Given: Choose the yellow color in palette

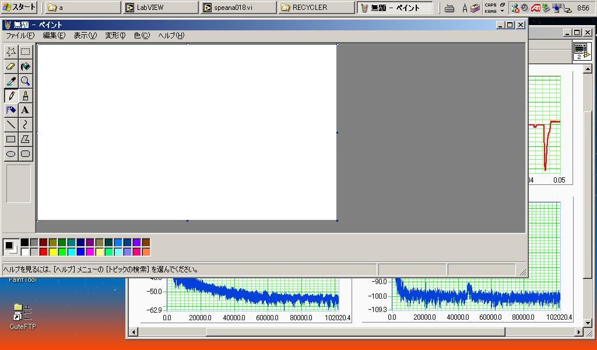Looking at the screenshot, I should click(52, 252).
